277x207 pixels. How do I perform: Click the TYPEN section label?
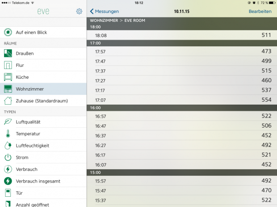10,112
